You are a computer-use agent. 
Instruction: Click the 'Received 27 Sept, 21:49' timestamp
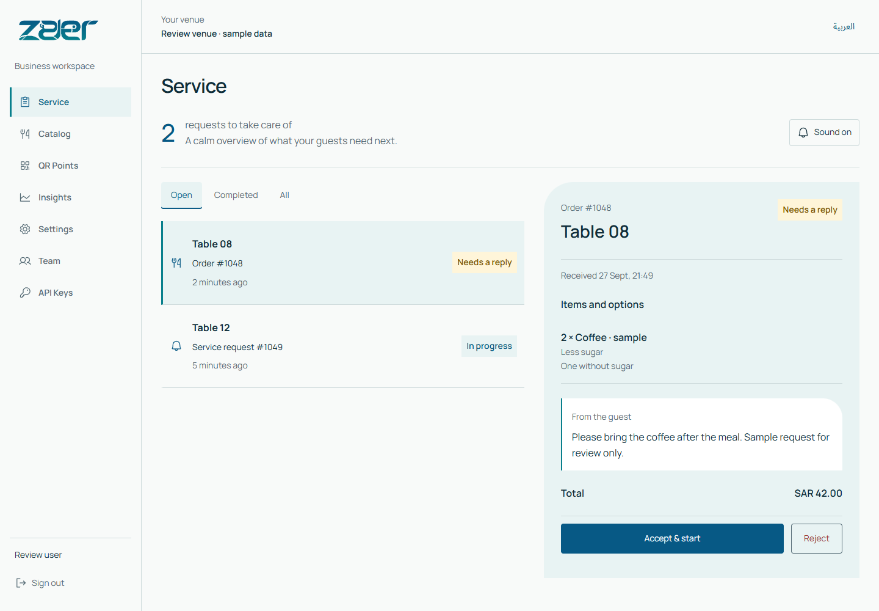[607, 276]
